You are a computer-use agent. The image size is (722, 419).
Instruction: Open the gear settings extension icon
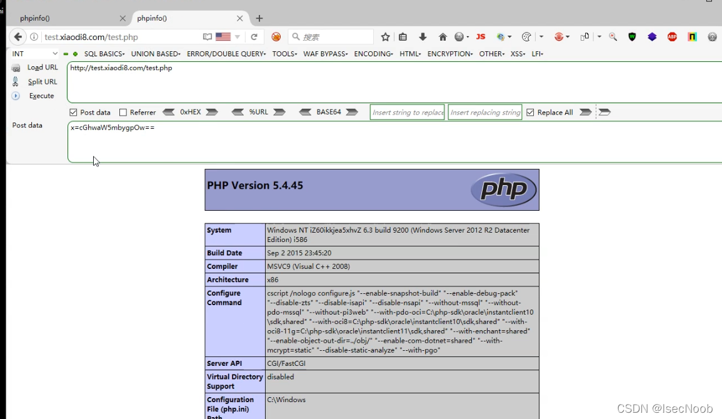click(713, 37)
